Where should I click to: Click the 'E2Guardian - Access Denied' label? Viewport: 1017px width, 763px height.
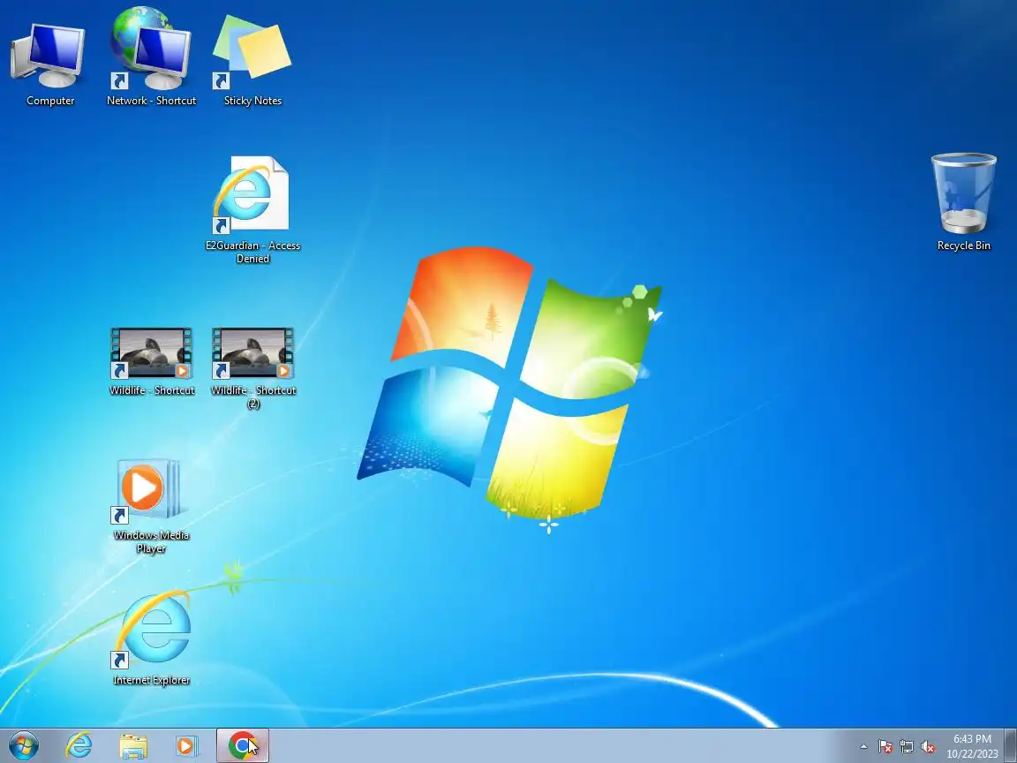click(x=252, y=252)
